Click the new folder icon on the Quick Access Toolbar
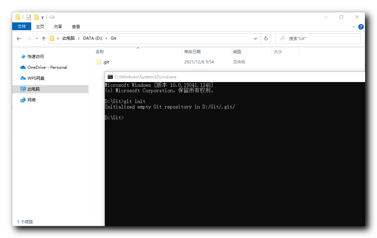Viewport: 377px width, 238px height. 36,17
